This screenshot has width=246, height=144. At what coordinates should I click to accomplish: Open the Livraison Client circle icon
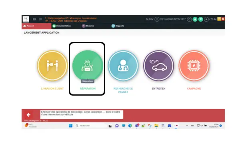point(52,66)
